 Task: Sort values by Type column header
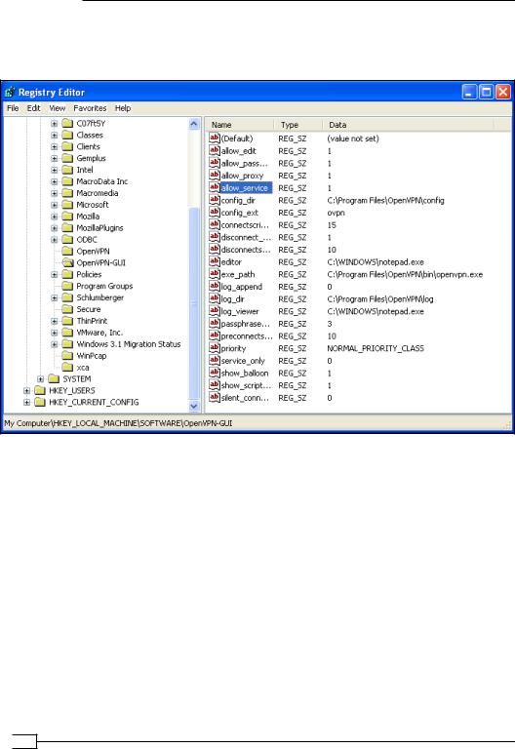298,125
